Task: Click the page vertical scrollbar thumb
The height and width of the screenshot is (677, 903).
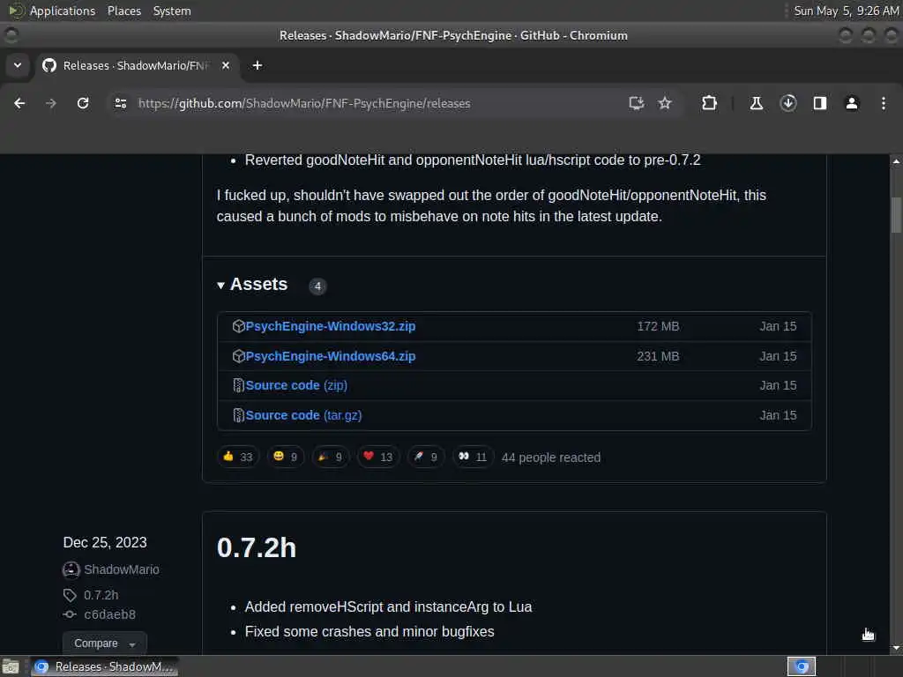Action: [896, 215]
